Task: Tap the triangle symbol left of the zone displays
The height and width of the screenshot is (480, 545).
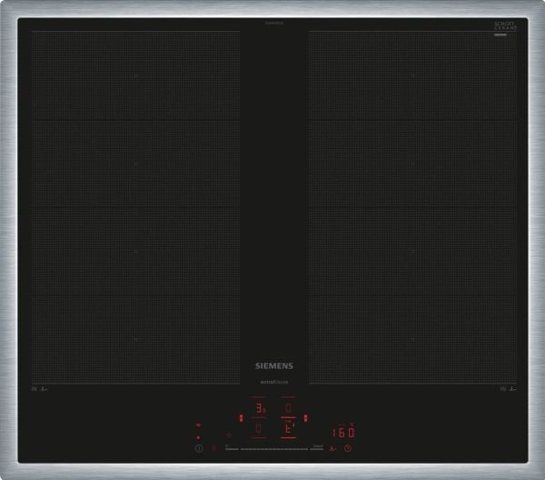Action: click(x=229, y=435)
